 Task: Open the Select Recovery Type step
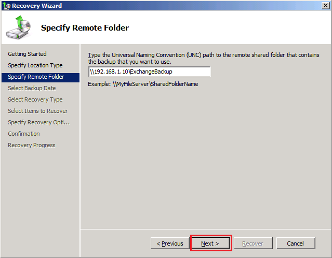click(x=35, y=99)
